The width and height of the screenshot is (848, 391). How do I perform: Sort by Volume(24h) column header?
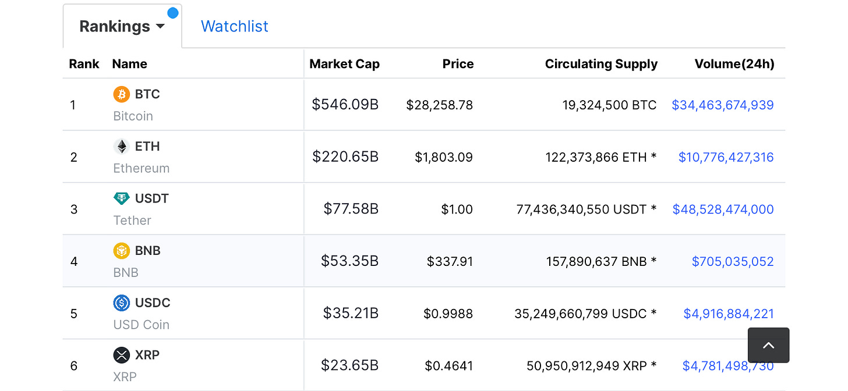pyautogui.click(x=734, y=64)
